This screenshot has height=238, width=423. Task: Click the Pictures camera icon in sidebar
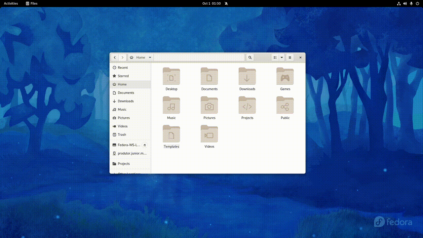click(114, 118)
